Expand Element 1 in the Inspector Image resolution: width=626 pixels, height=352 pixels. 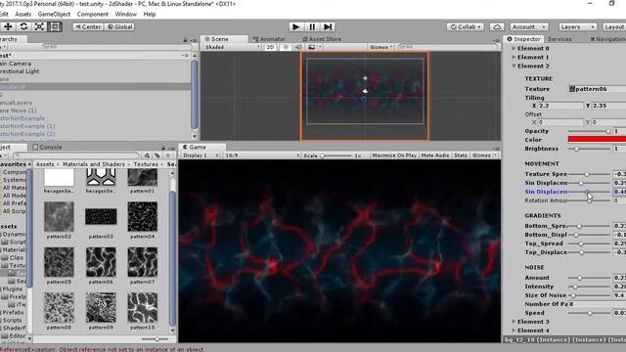[x=514, y=57]
